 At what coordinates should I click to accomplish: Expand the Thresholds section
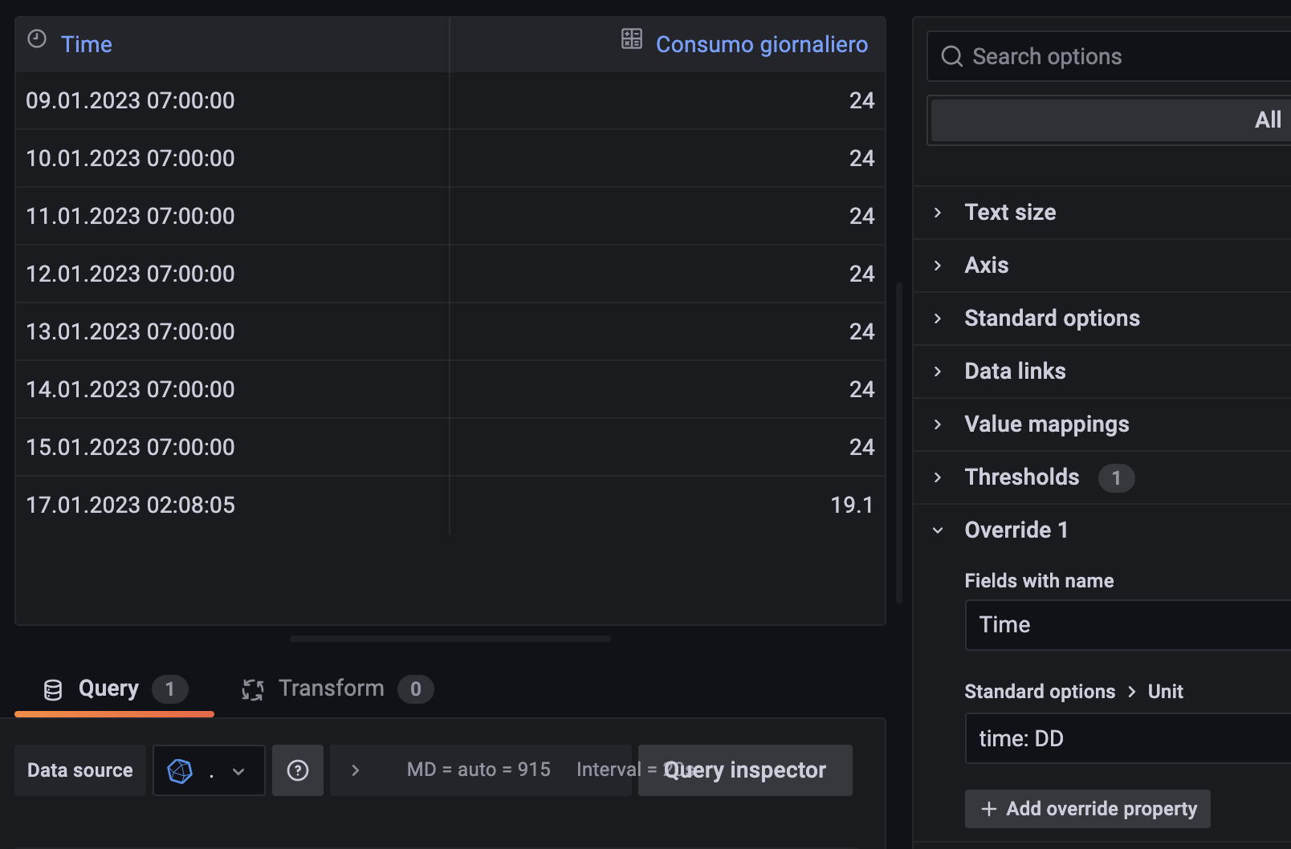point(1021,477)
